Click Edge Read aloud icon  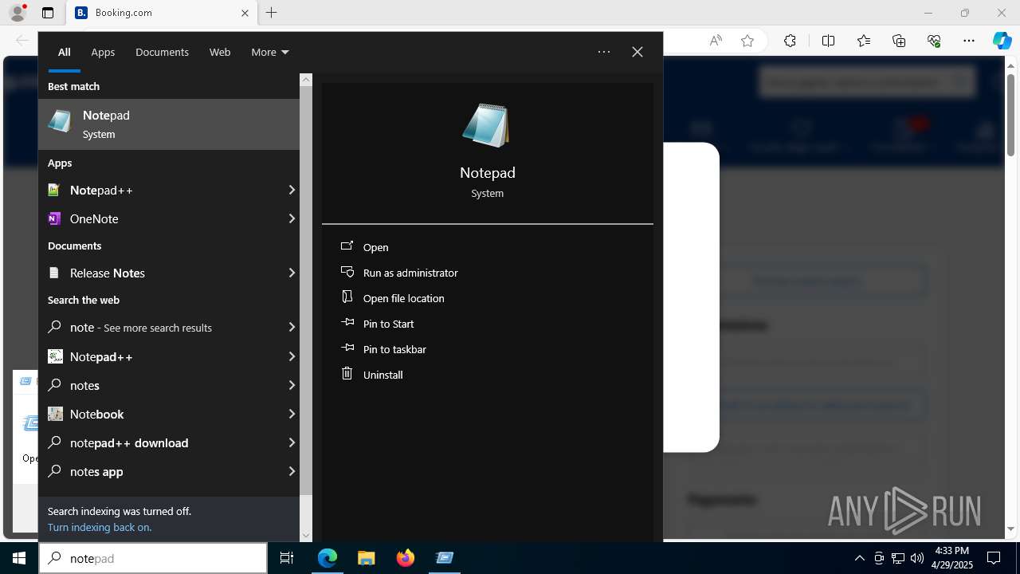coord(716,41)
